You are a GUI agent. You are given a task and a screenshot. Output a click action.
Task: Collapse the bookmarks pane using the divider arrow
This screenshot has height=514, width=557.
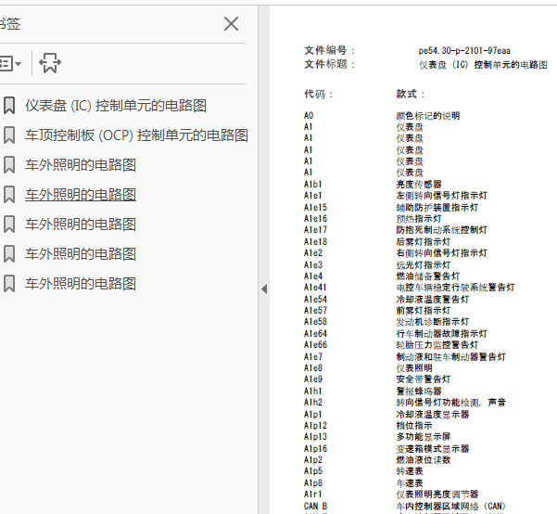click(x=264, y=289)
